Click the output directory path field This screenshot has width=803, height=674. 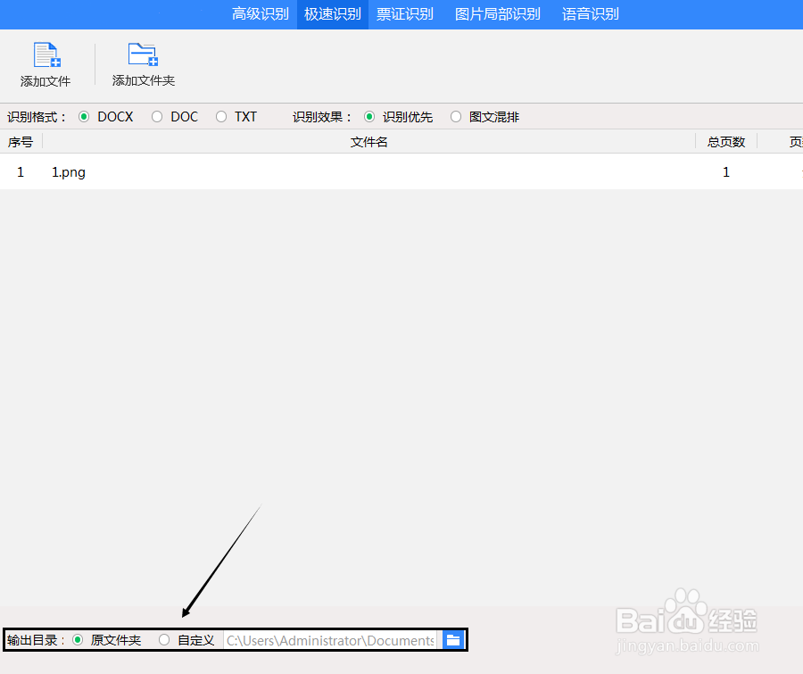[330, 639]
